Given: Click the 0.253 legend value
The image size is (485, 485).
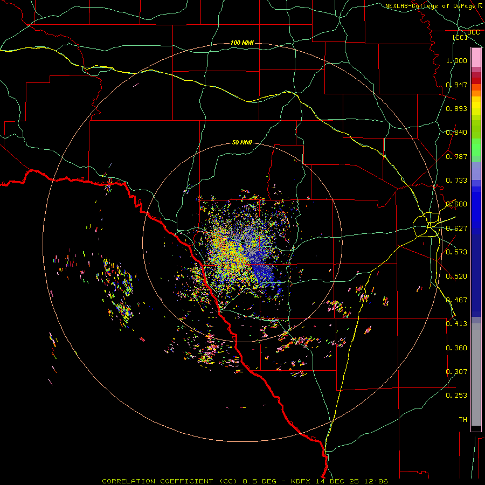Looking at the screenshot, I should pos(456,396).
